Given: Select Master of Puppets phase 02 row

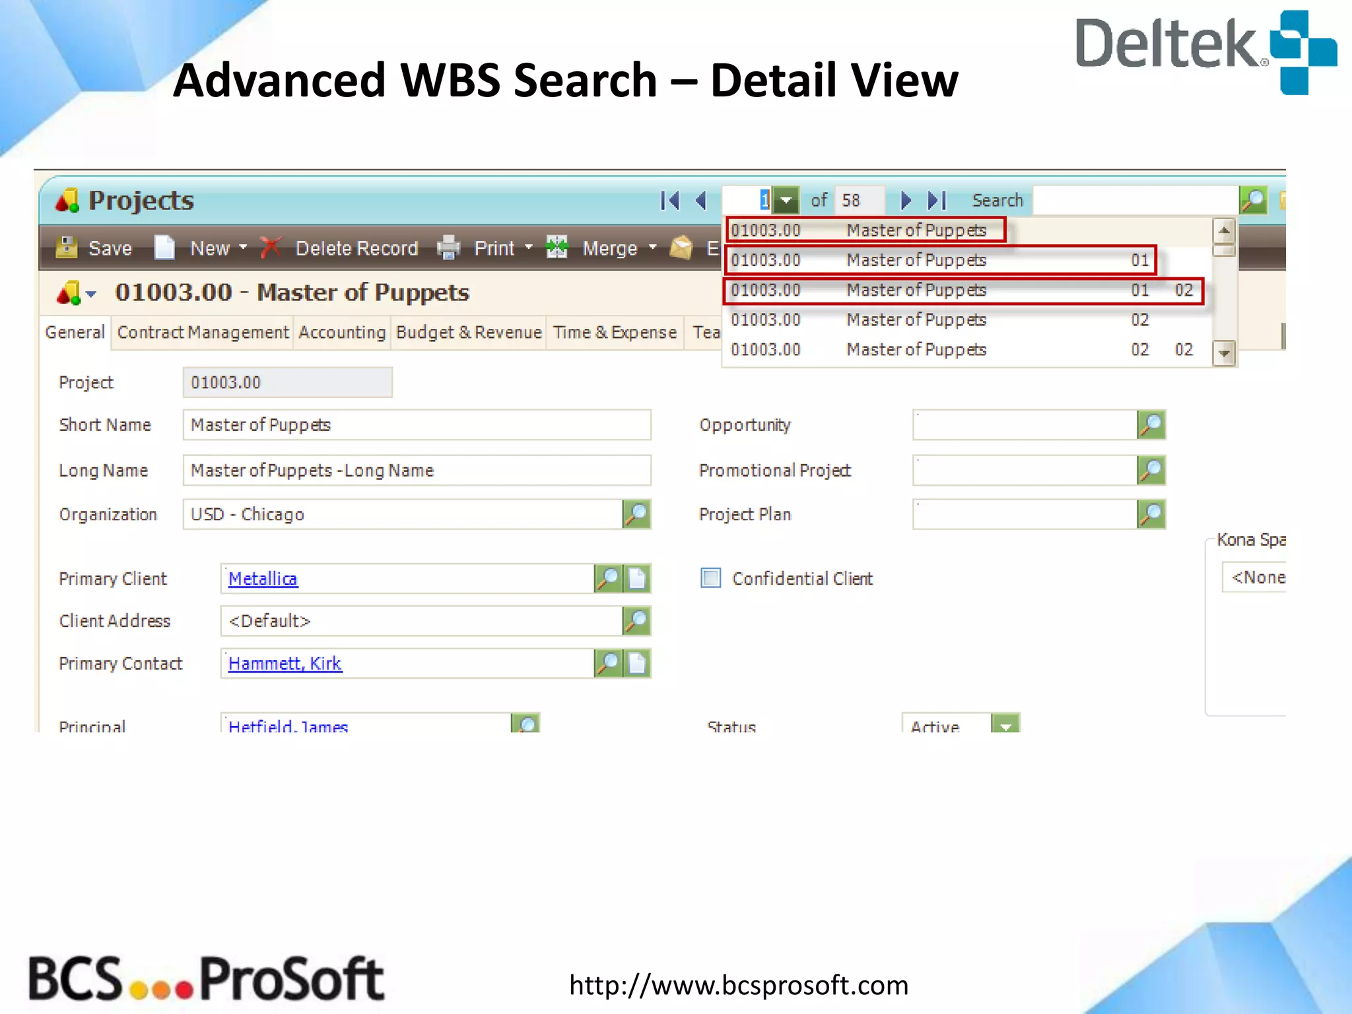Looking at the screenshot, I should [967, 320].
